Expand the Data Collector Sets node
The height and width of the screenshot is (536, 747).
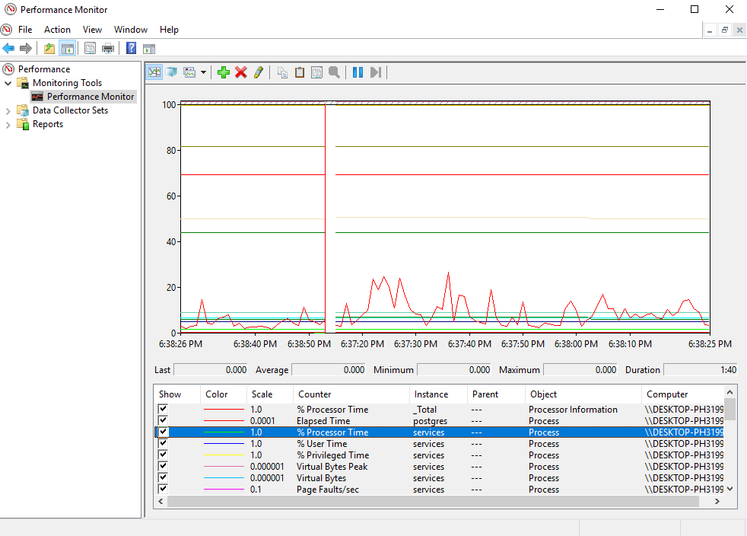[9, 110]
